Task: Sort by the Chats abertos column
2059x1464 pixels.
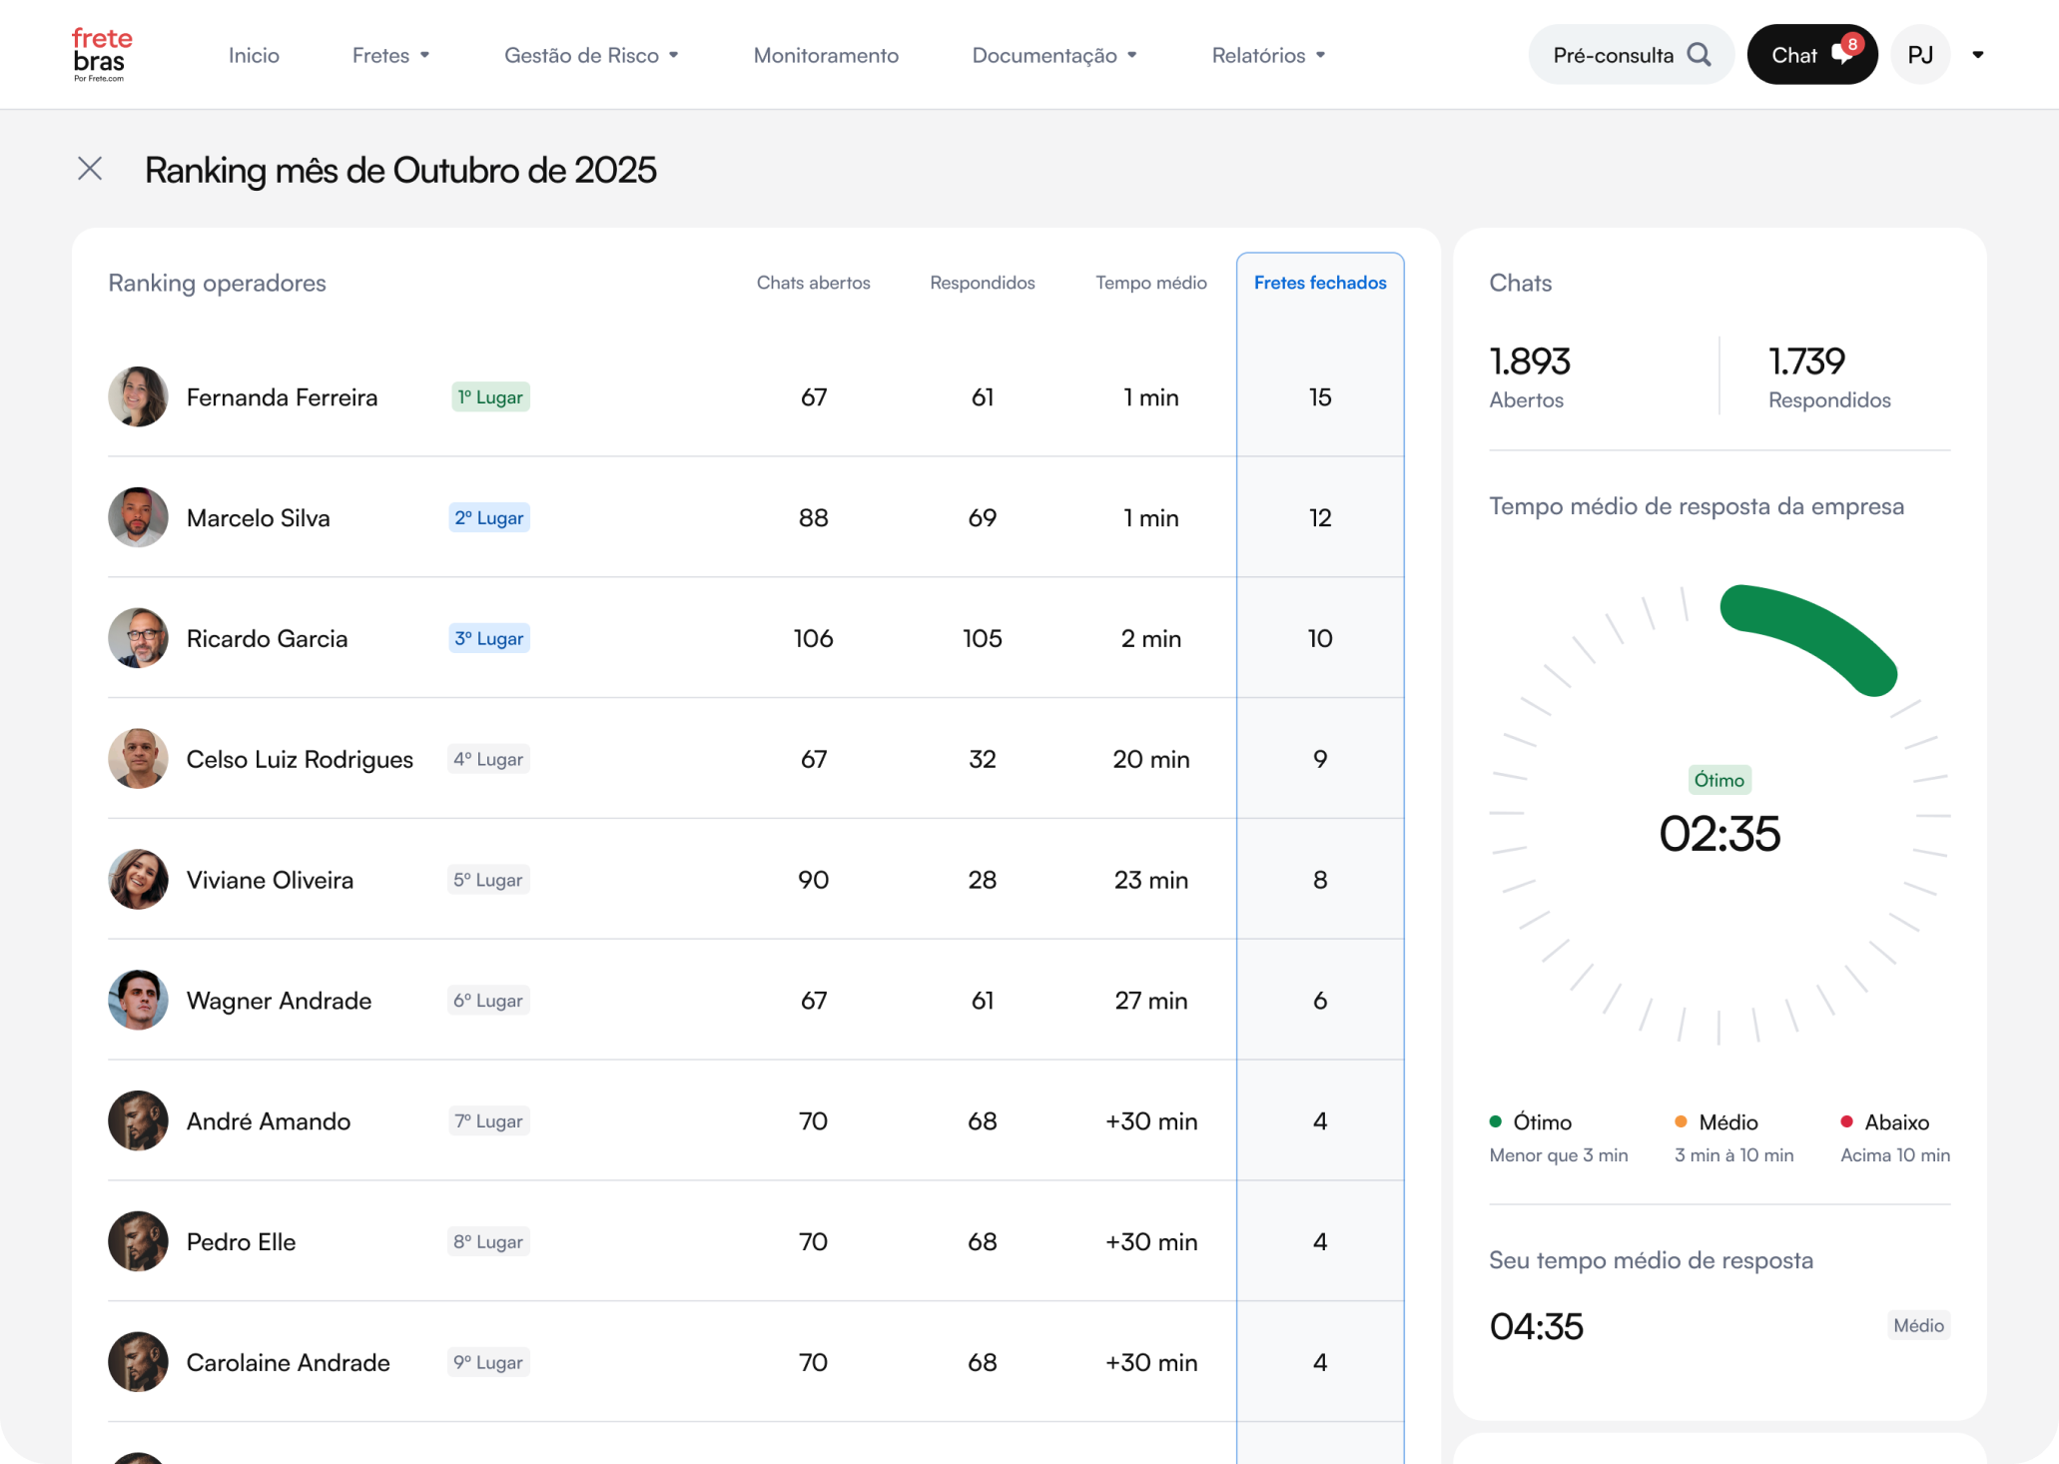Action: pos(813,283)
